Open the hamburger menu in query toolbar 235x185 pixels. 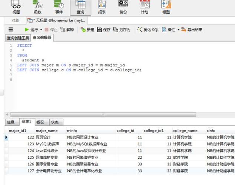[x=11, y=30]
